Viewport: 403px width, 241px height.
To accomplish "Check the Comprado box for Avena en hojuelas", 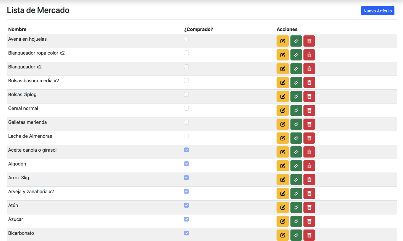I will (x=186, y=39).
